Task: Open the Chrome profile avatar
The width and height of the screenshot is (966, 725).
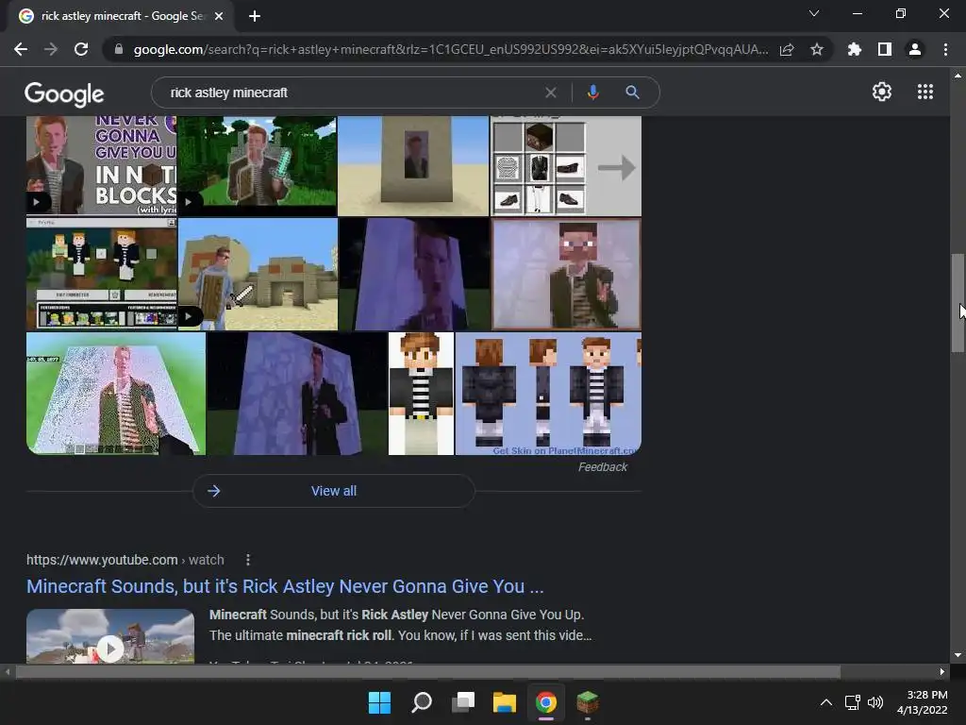Action: (915, 49)
